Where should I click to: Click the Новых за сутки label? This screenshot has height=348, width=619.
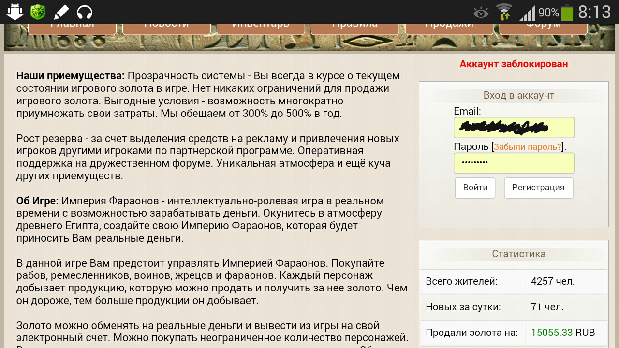[x=463, y=307]
